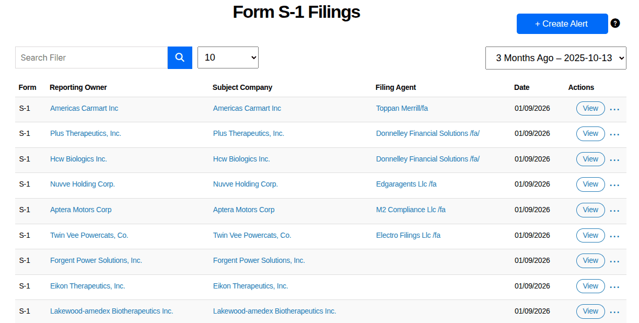The width and height of the screenshot is (639, 323).
Task: Open more actions for Americas Carmart row
Action: [x=614, y=109]
